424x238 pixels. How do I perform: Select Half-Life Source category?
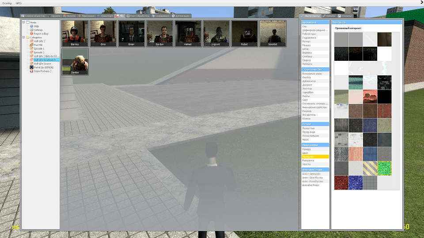[x=42, y=63]
